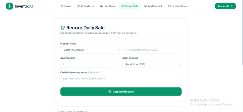The image size is (243, 112).
Task: Click the Order Reference / Notes field
Action: coord(121,79)
